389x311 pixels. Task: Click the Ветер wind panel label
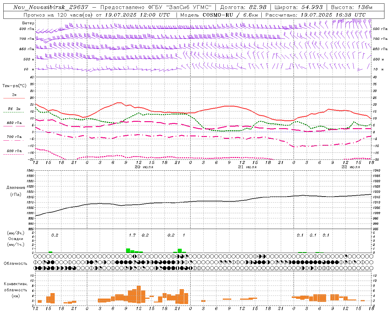click(x=28, y=23)
